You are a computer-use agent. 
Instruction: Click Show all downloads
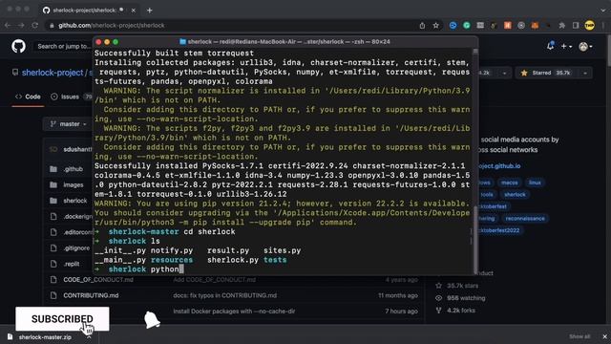(579, 336)
